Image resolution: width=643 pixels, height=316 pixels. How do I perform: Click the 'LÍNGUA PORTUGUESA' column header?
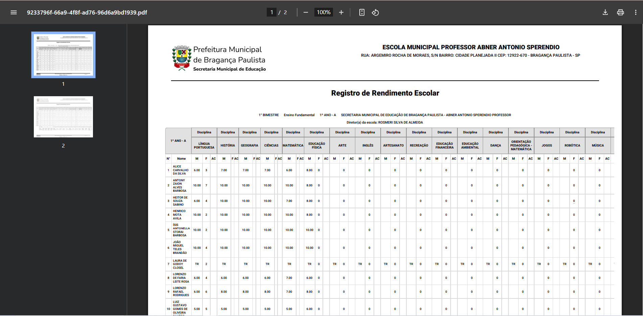coord(204,146)
